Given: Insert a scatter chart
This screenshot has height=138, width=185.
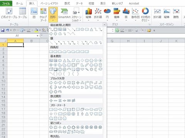Looking at the screenshot, I should (x=135, y=14).
